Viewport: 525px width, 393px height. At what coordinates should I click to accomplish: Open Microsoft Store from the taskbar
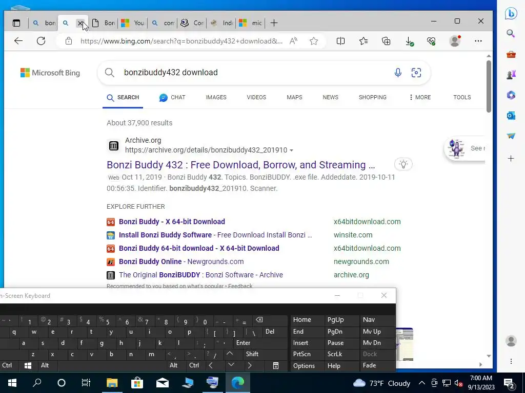(x=137, y=383)
